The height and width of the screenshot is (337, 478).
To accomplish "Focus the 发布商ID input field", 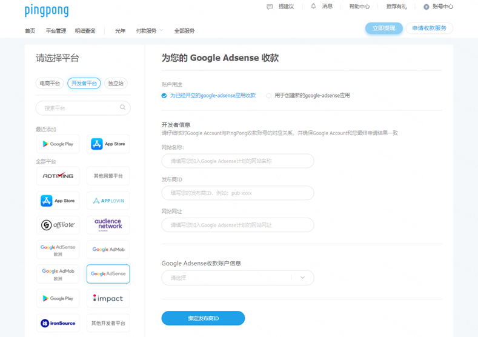I will pyautogui.click(x=237, y=193).
